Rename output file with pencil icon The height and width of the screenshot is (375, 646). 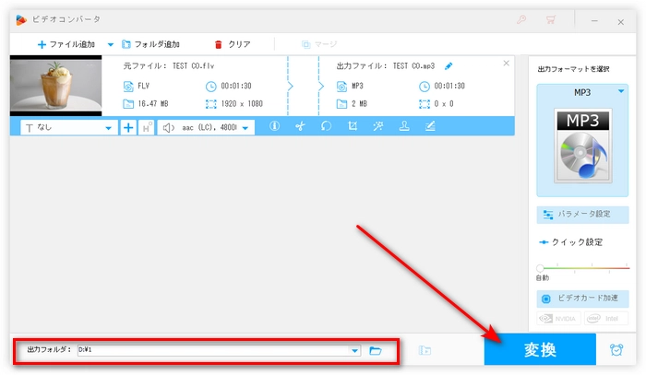pos(449,66)
